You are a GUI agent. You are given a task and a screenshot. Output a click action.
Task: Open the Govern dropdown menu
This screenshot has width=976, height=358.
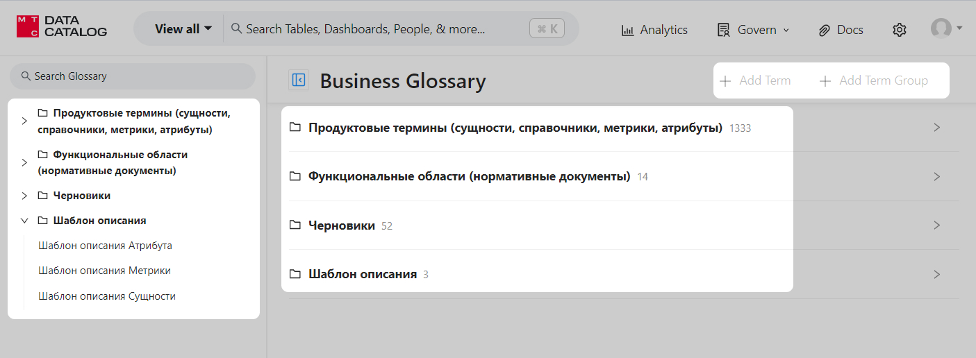tap(754, 30)
